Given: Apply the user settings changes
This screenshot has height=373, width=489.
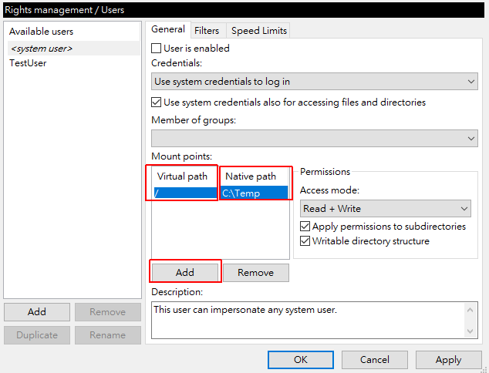Looking at the screenshot, I should [448, 359].
